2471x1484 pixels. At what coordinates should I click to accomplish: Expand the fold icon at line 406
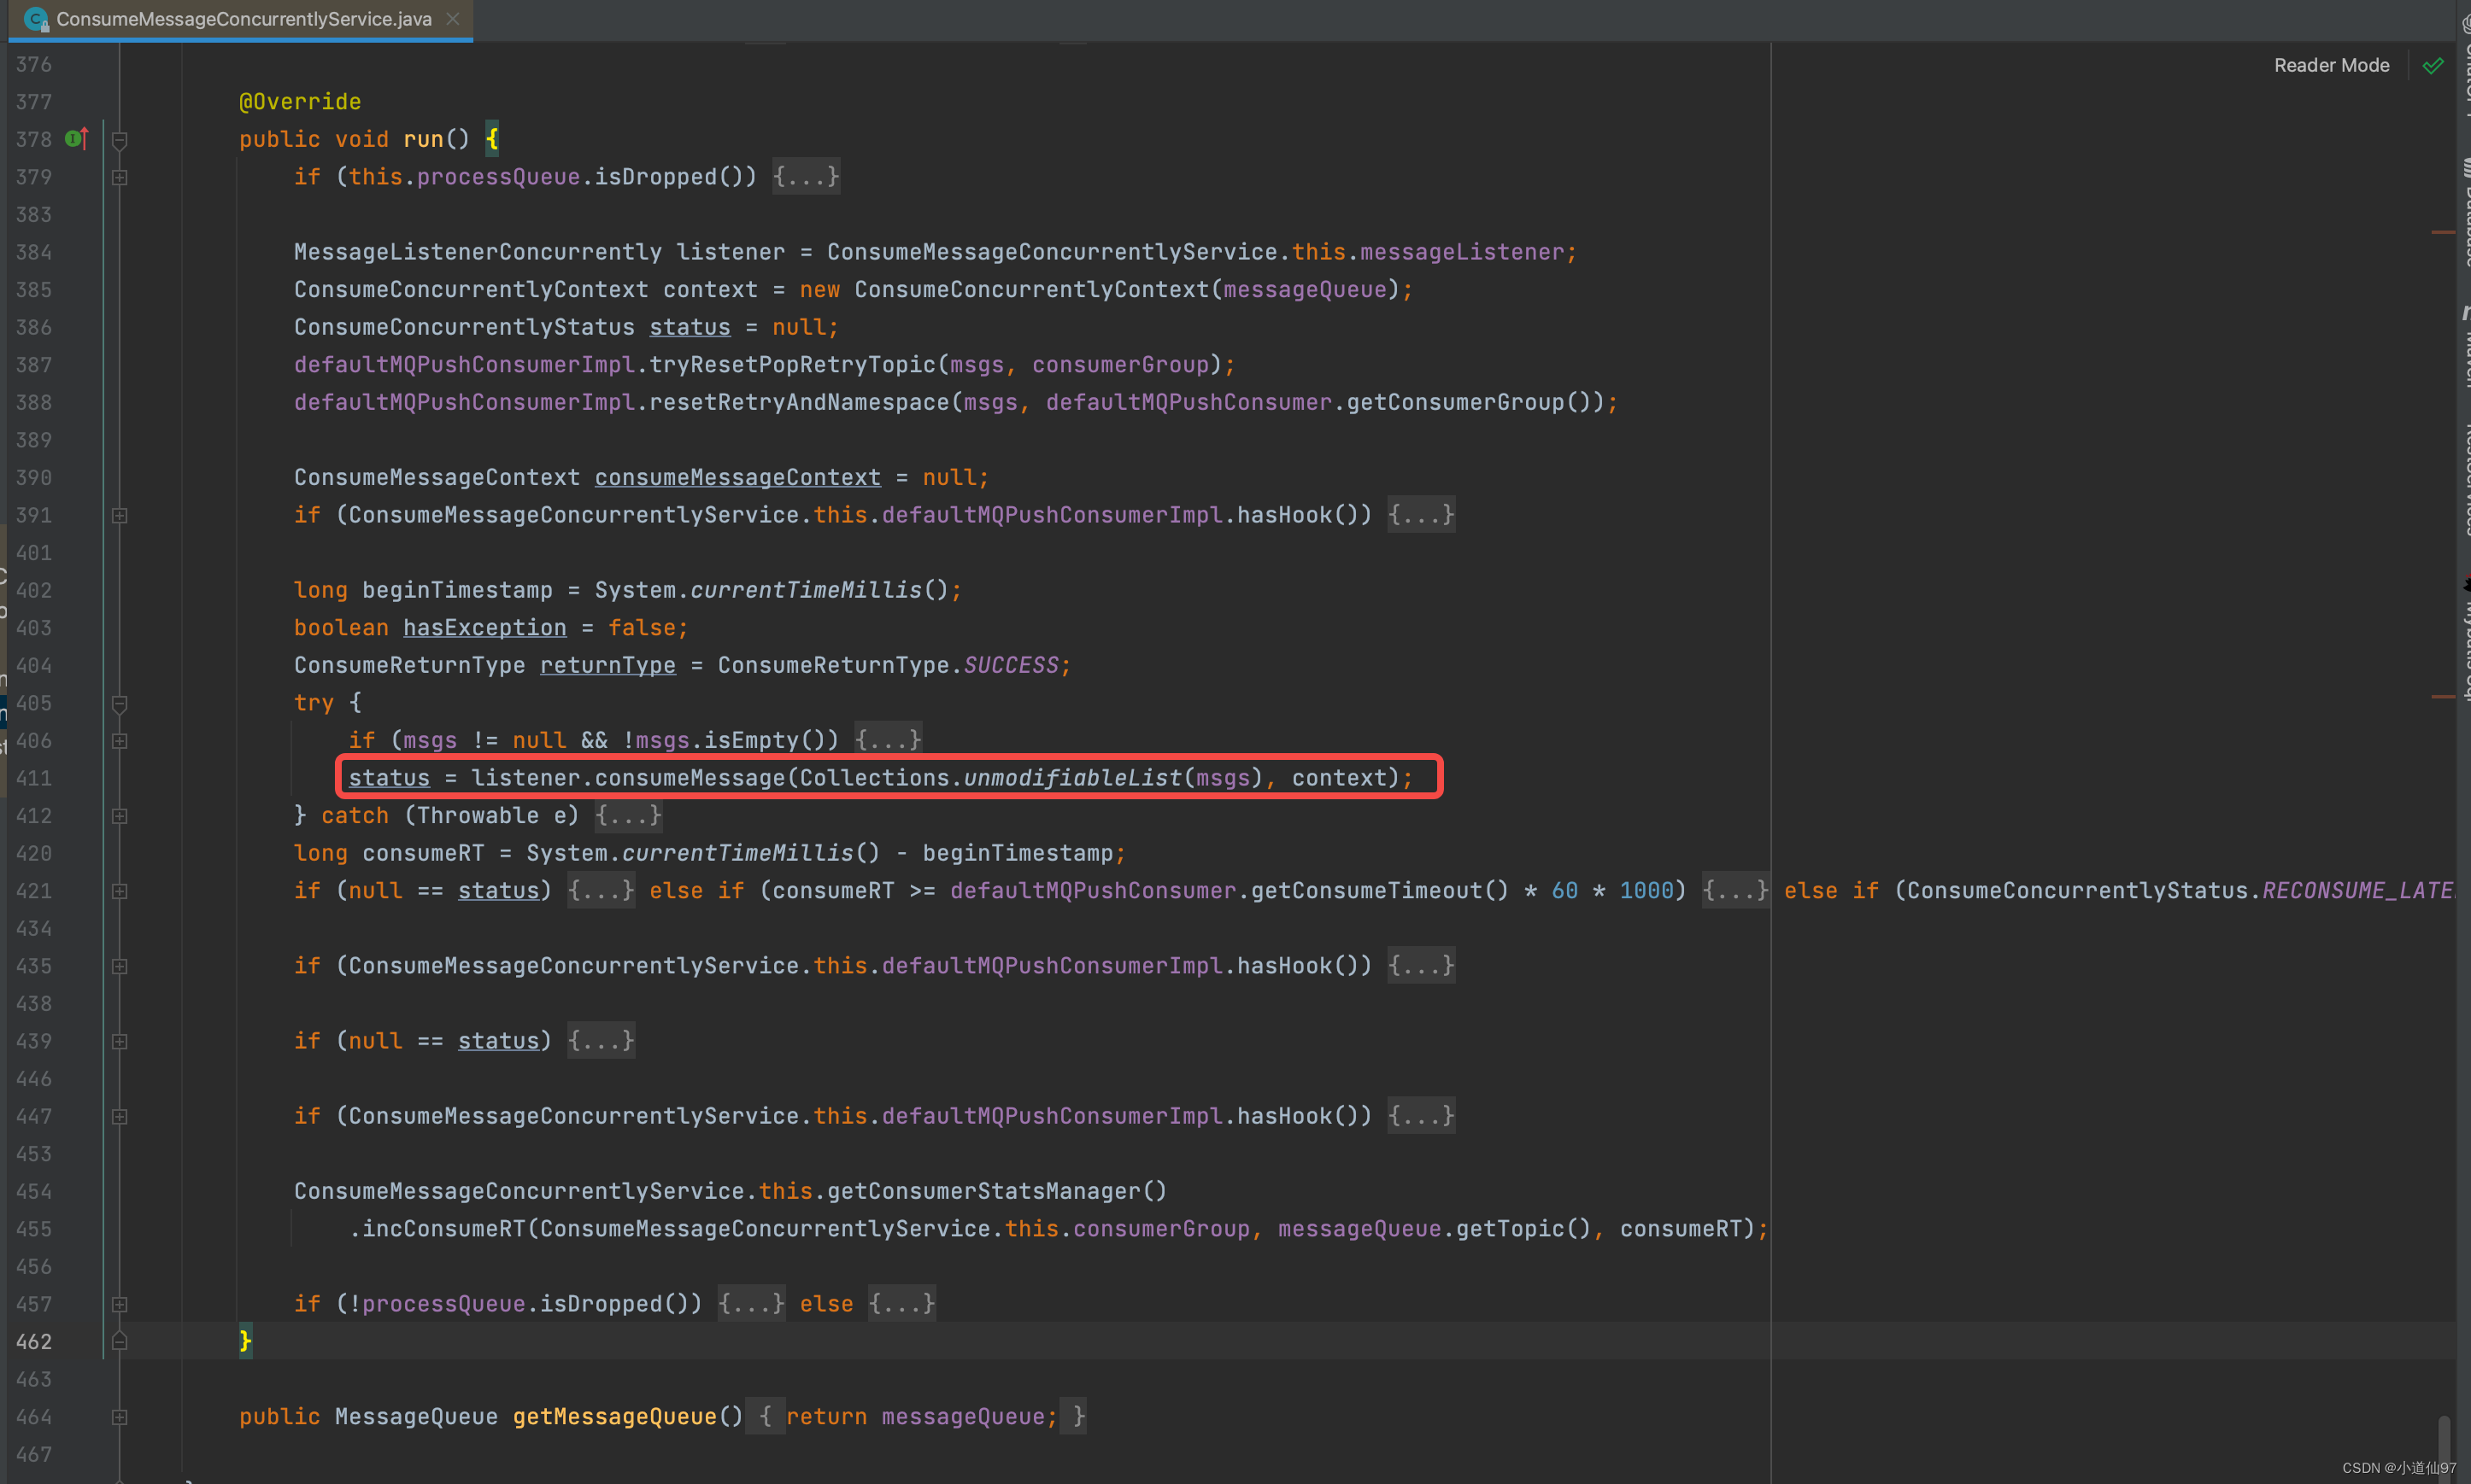(x=119, y=741)
